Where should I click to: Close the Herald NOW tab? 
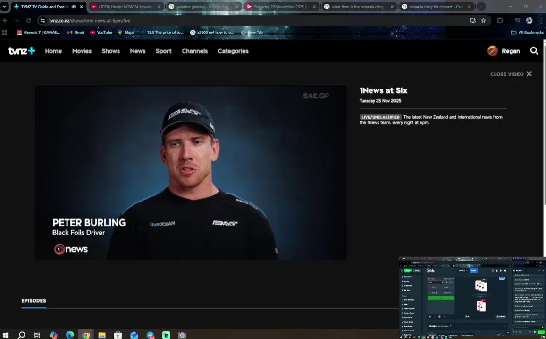(159, 7)
